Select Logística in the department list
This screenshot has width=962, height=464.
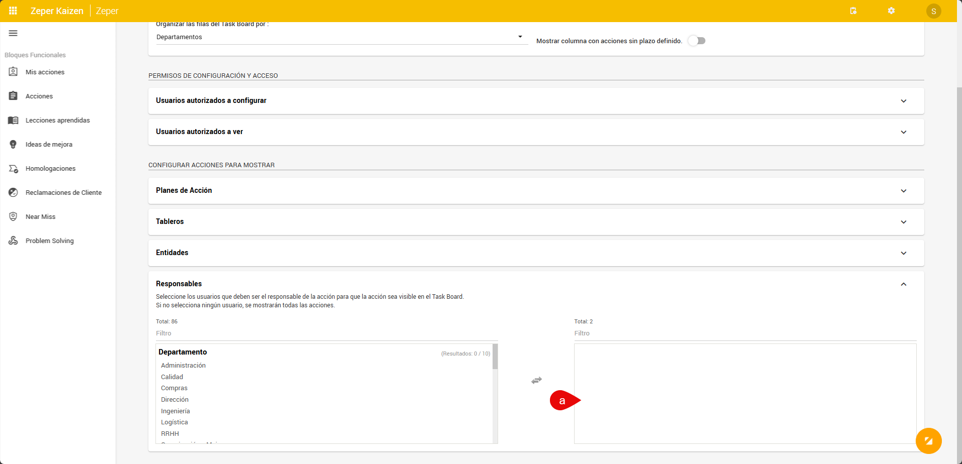(x=175, y=422)
